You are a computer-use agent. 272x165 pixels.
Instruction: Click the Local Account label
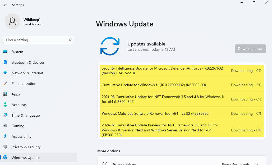click(x=34, y=24)
